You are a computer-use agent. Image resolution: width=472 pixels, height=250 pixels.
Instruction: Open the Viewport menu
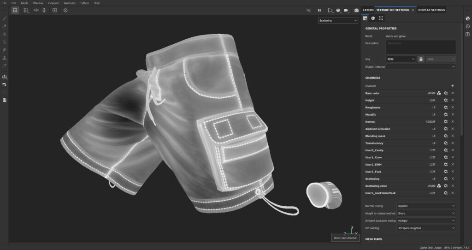coord(53,3)
